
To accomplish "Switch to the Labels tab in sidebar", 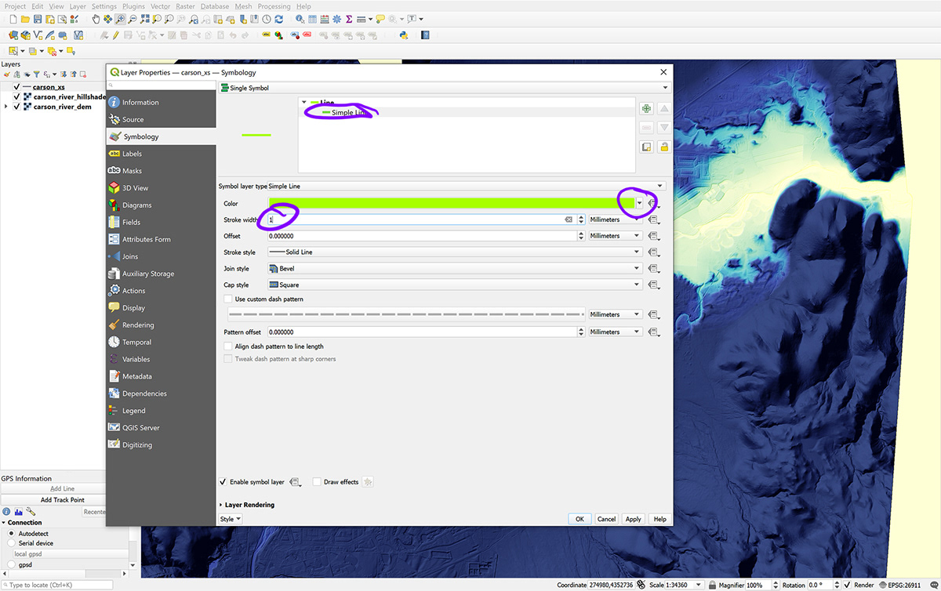I will [x=132, y=154].
